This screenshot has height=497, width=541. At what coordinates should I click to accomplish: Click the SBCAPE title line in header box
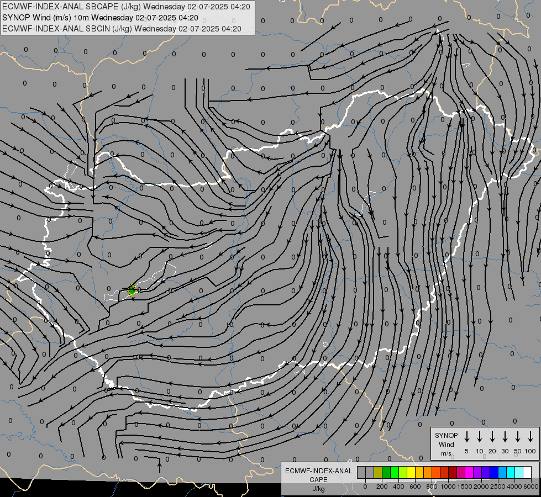pos(126,7)
